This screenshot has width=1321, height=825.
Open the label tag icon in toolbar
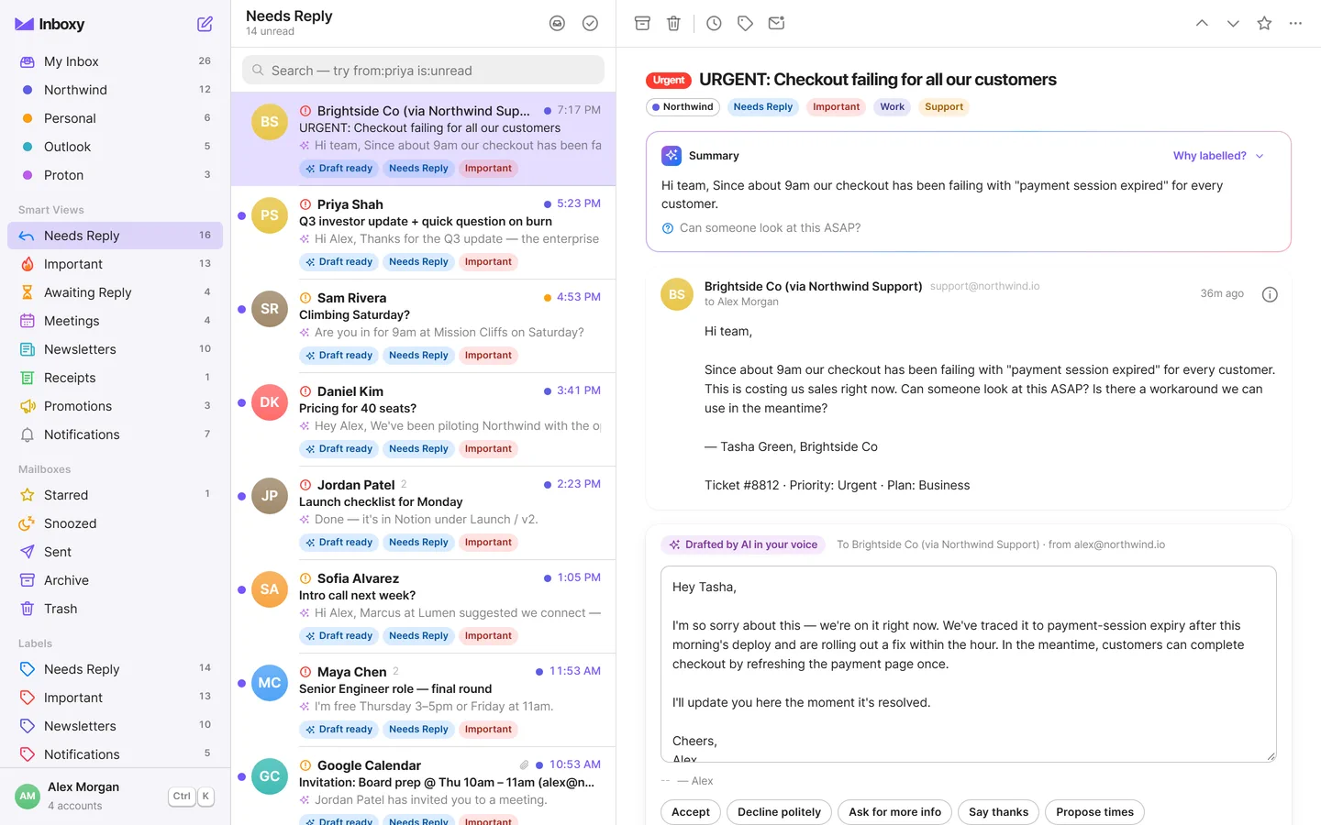coord(745,23)
